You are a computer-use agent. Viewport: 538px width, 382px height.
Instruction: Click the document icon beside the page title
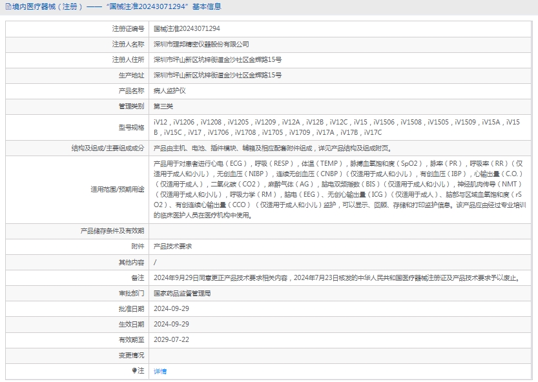[x=7, y=7]
